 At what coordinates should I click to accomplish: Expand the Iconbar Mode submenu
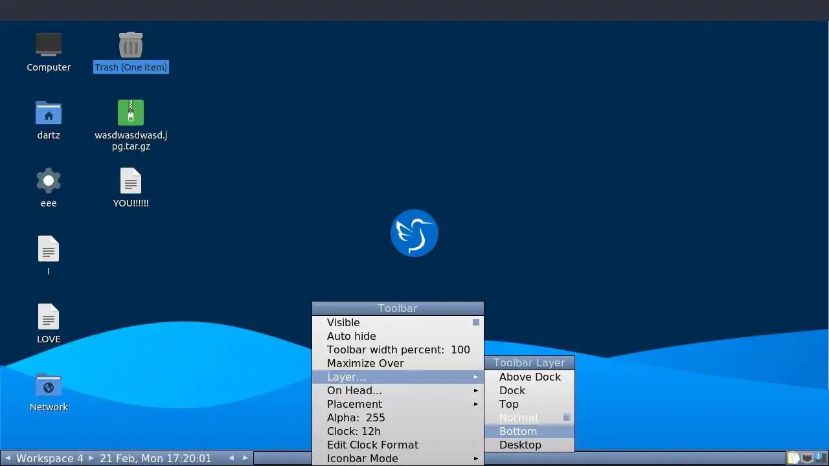click(x=398, y=458)
